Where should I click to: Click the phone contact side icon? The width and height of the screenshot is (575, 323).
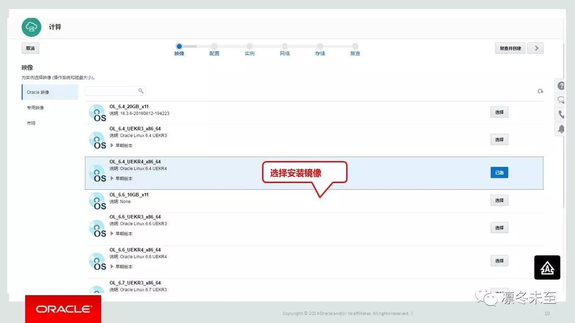coord(561,114)
